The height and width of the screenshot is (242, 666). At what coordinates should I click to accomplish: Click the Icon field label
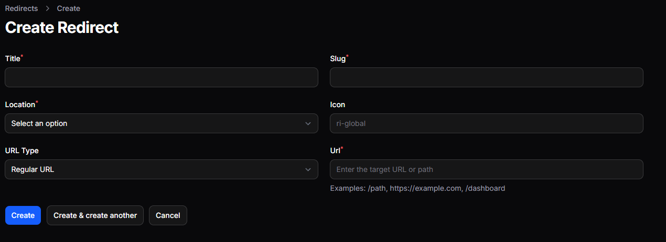[337, 105]
